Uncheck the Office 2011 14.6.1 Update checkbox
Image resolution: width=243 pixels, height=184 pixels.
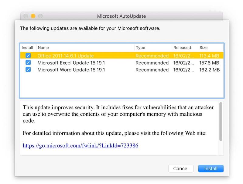(28, 55)
